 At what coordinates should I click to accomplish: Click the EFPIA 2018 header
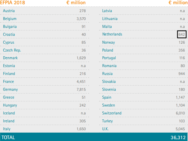(13, 3)
